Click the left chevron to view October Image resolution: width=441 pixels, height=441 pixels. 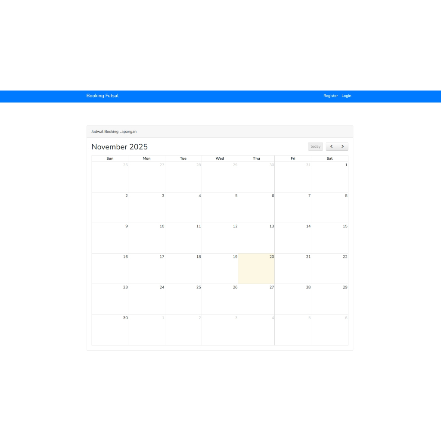pos(331,146)
